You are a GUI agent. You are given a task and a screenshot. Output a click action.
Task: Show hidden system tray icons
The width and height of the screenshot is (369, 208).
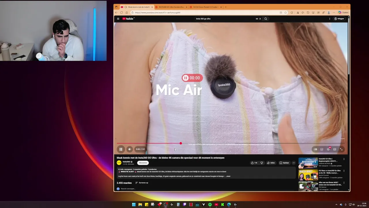336,205
